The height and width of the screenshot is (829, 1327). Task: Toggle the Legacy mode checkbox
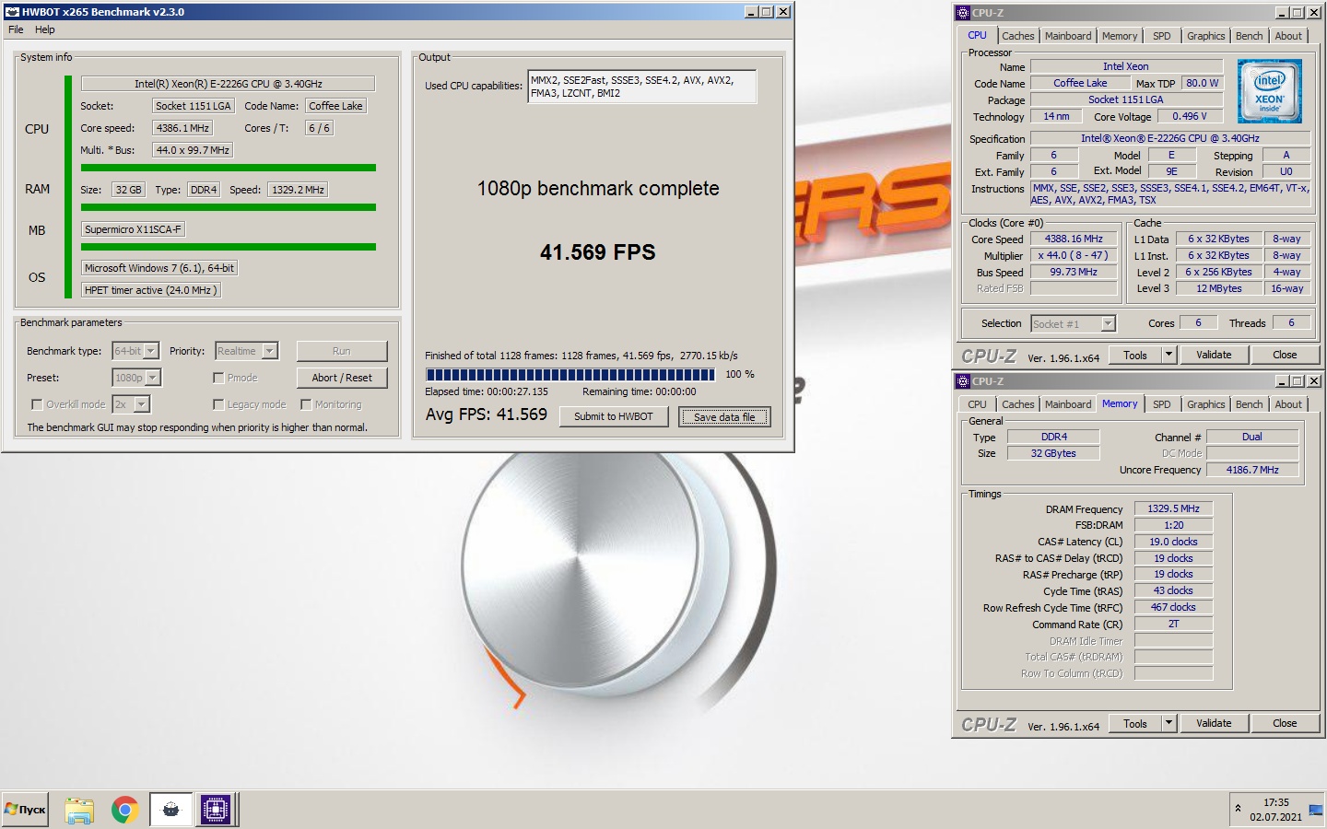tap(218, 404)
